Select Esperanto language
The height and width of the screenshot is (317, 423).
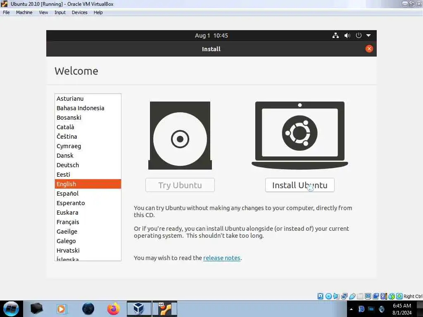tap(88, 203)
